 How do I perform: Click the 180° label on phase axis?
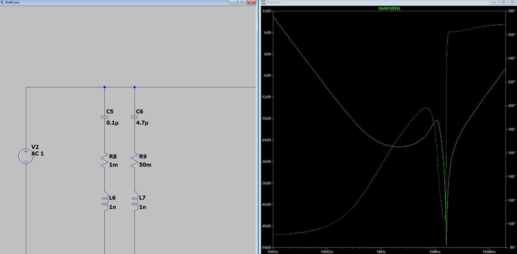pyautogui.click(x=512, y=129)
